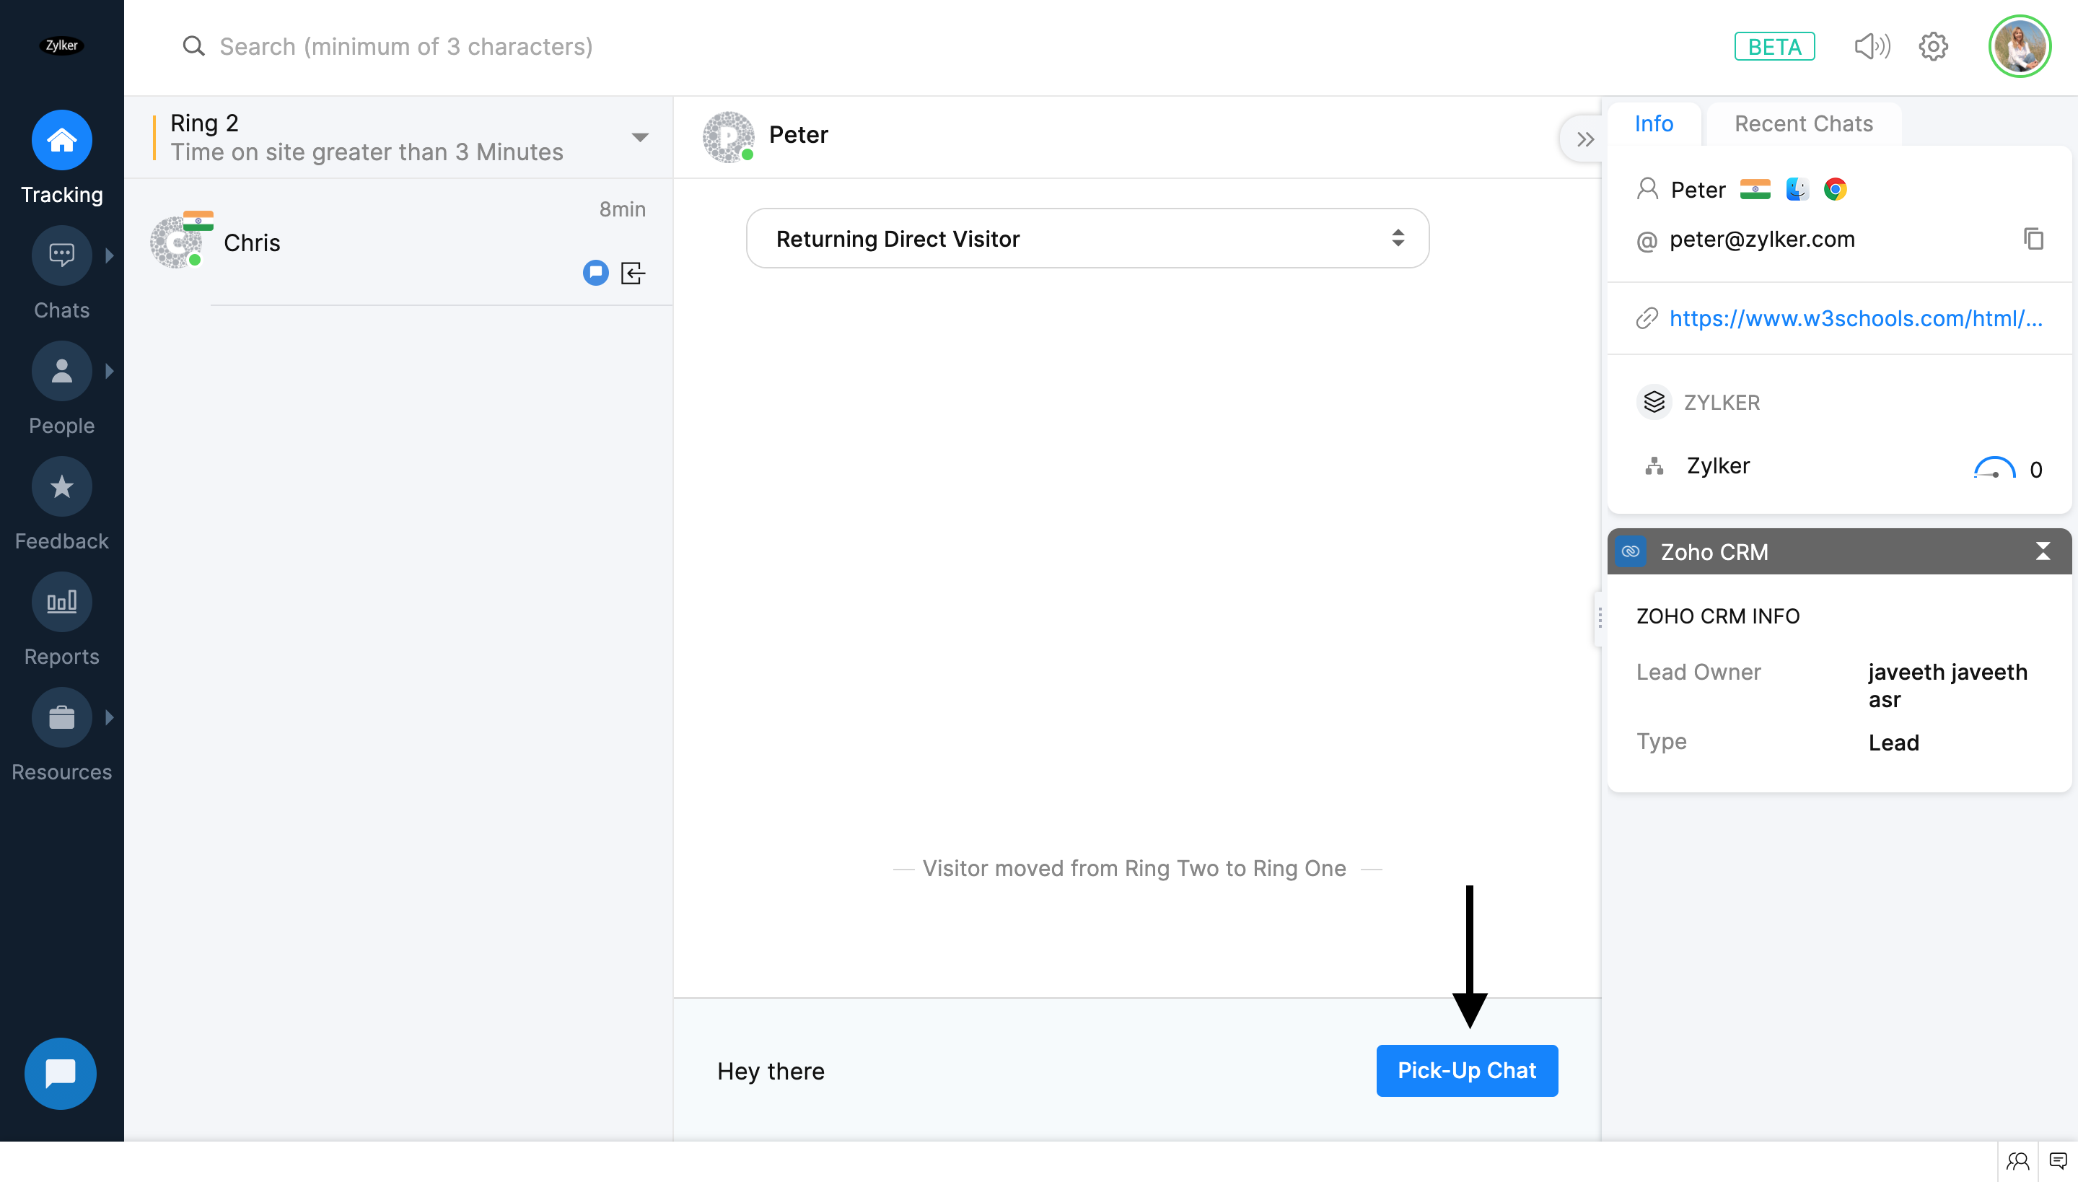
Task: Open the Tracking home icon
Action: pos(62,140)
